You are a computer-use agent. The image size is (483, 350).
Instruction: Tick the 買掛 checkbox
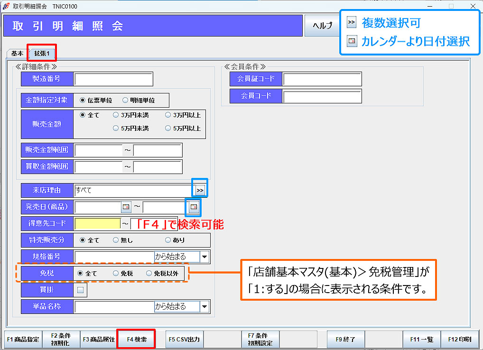tap(80, 290)
